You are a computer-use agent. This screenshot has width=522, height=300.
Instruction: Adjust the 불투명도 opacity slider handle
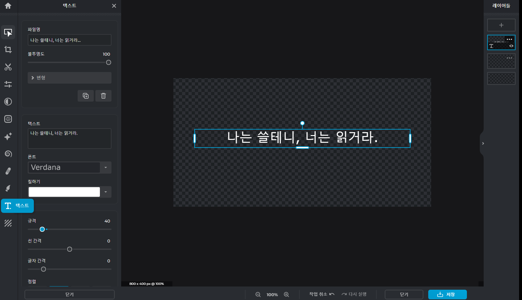(109, 62)
